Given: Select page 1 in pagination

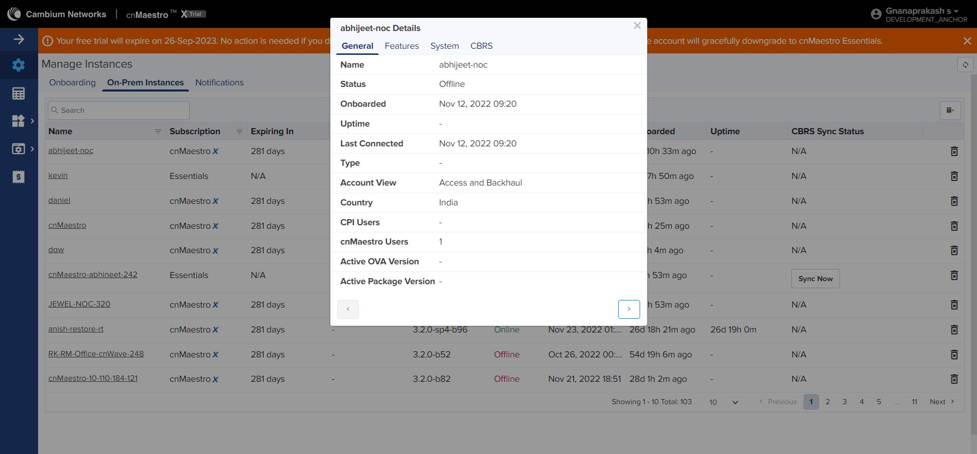Looking at the screenshot, I should [811, 402].
